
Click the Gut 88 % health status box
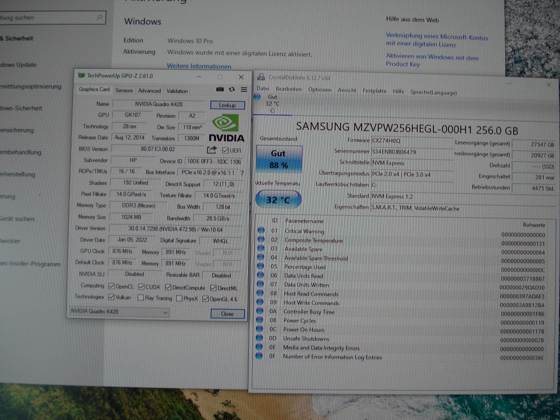coord(279,159)
